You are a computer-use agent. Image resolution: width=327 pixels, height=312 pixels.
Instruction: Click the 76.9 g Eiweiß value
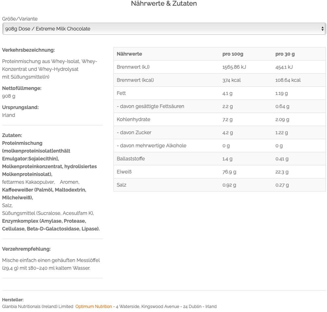[x=229, y=172]
